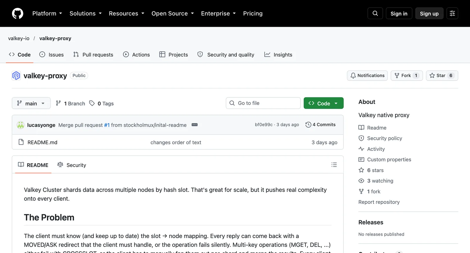Click the README.md file icon

pos(21,142)
